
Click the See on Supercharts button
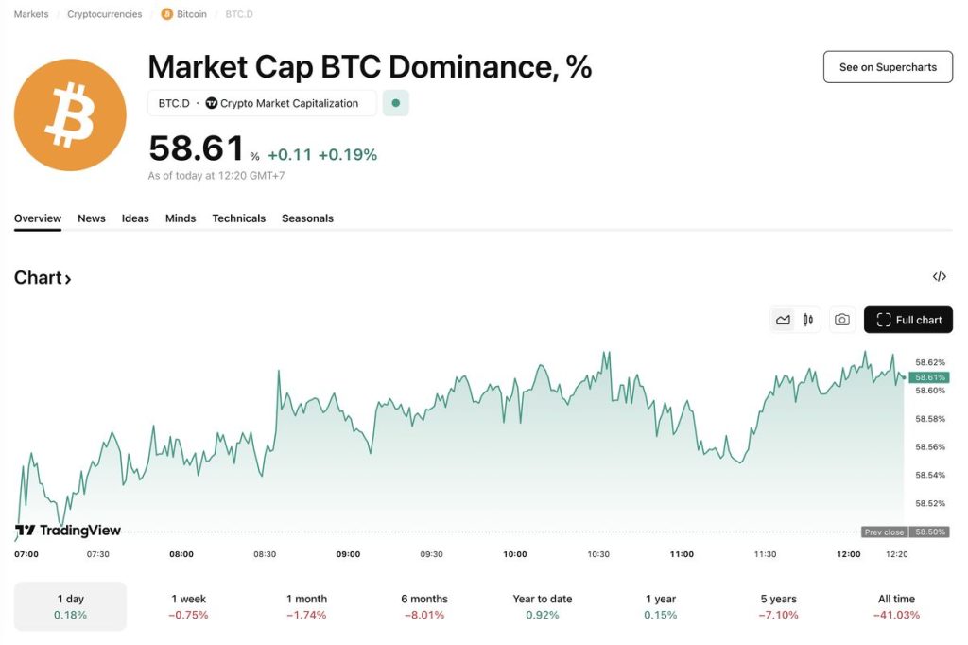(x=887, y=66)
